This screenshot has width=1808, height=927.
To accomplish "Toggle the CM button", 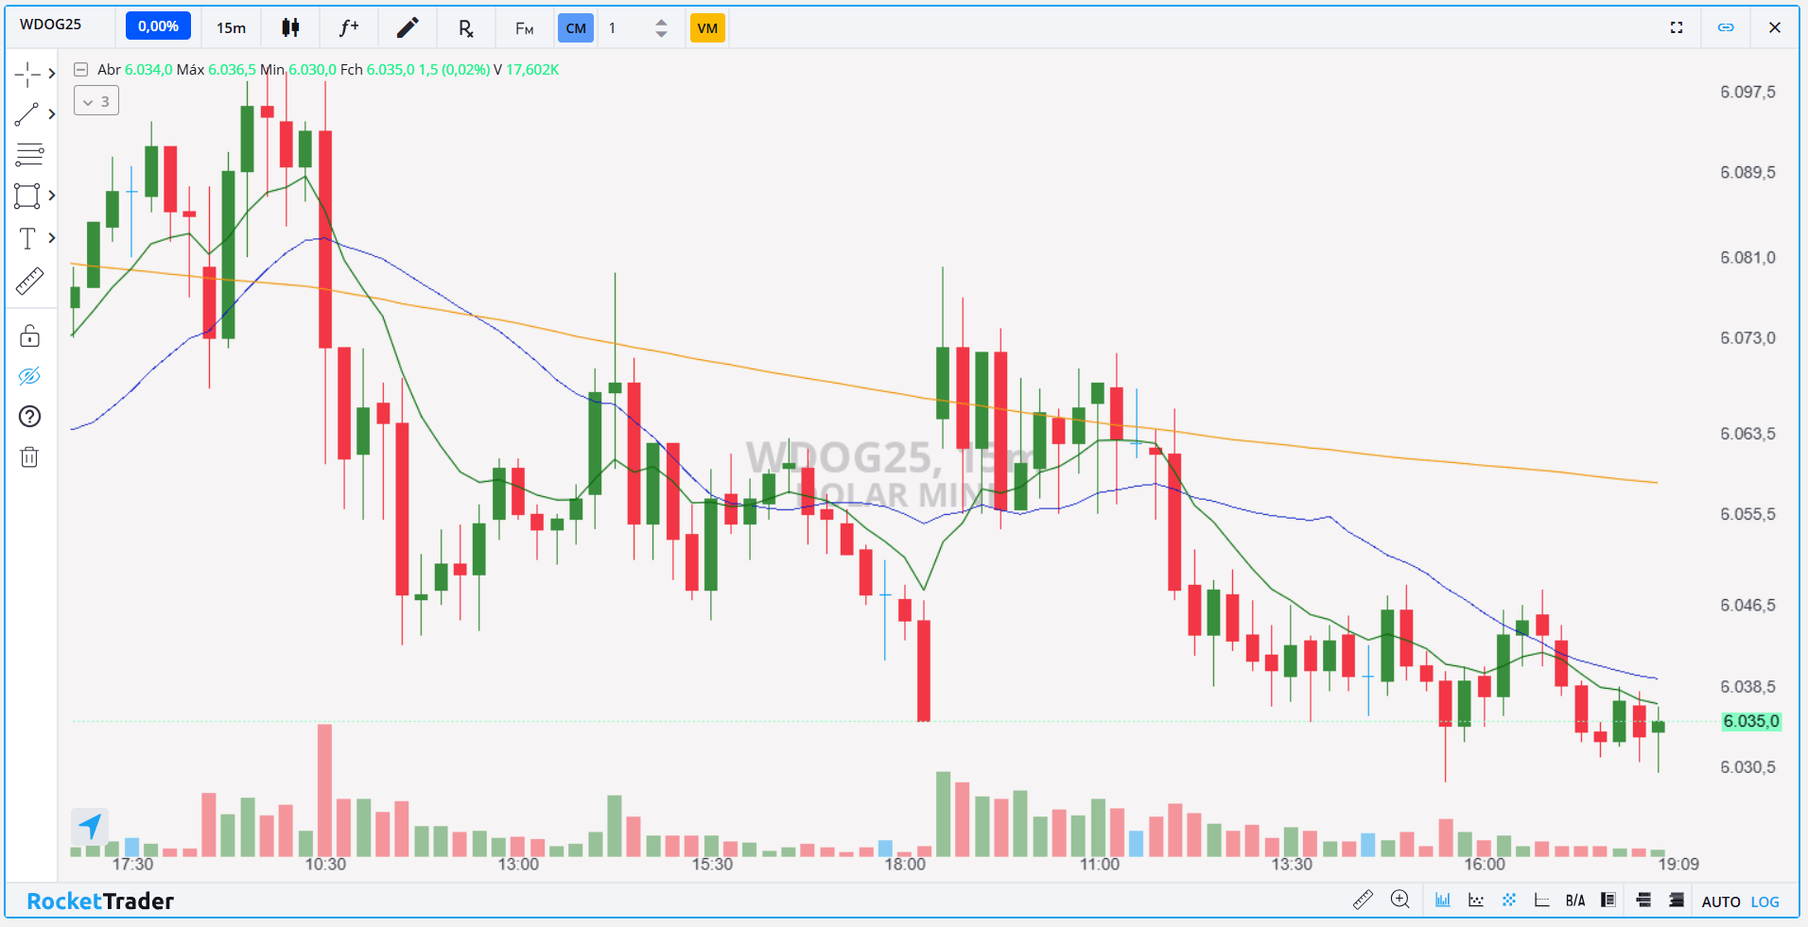I will (576, 27).
